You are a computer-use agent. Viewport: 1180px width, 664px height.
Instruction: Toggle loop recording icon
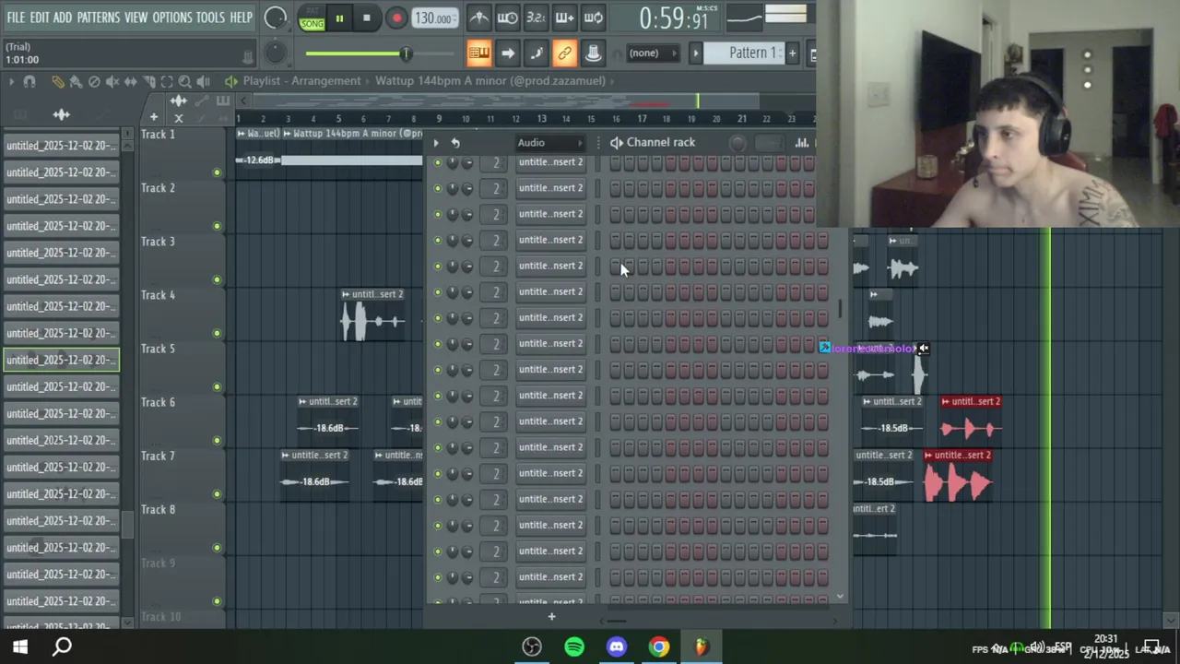pos(593,18)
